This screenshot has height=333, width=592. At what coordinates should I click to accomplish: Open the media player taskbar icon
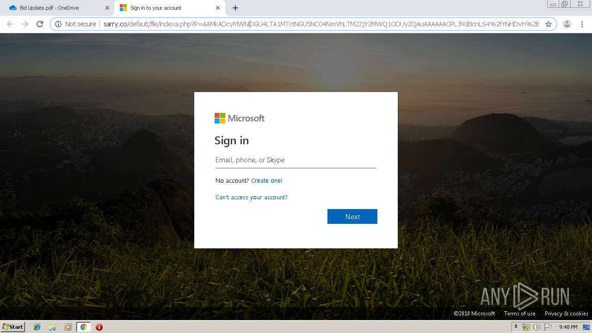pos(68,327)
